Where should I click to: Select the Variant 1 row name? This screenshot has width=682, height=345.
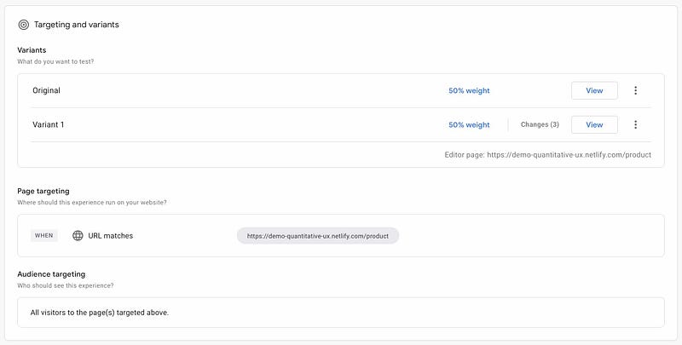[x=49, y=124]
